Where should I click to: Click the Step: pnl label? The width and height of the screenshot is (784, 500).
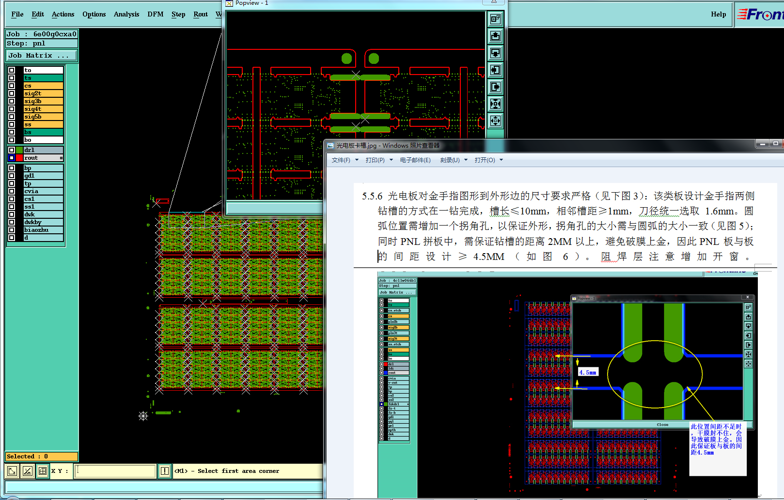pos(42,44)
